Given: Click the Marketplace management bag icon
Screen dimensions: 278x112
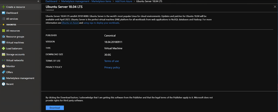Looking at the screenshot, I should click(x=3, y=78).
